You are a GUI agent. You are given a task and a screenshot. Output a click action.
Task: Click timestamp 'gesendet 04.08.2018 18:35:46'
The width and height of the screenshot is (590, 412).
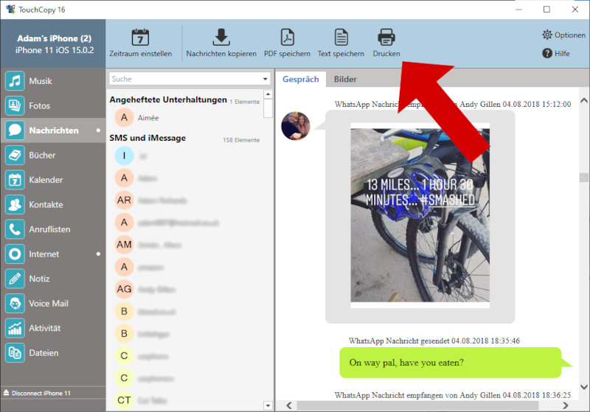[470, 341]
